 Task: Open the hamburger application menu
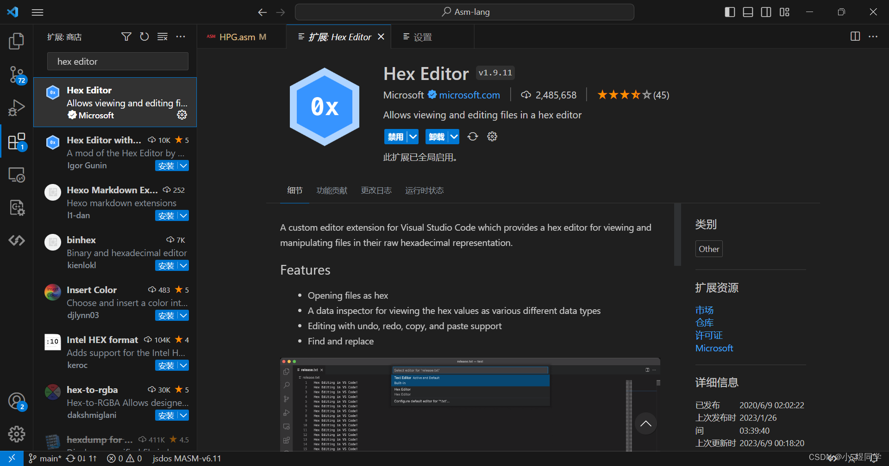tap(38, 12)
